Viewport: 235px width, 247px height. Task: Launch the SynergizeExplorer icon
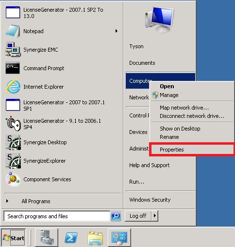(x=13, y=161)
